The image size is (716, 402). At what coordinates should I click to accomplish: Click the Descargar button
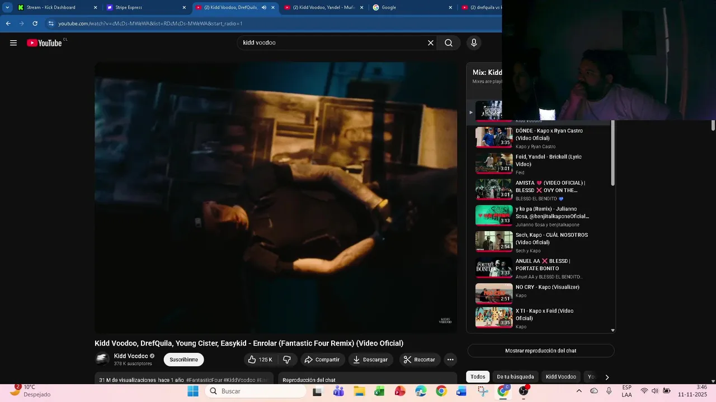tap(370, 360)
